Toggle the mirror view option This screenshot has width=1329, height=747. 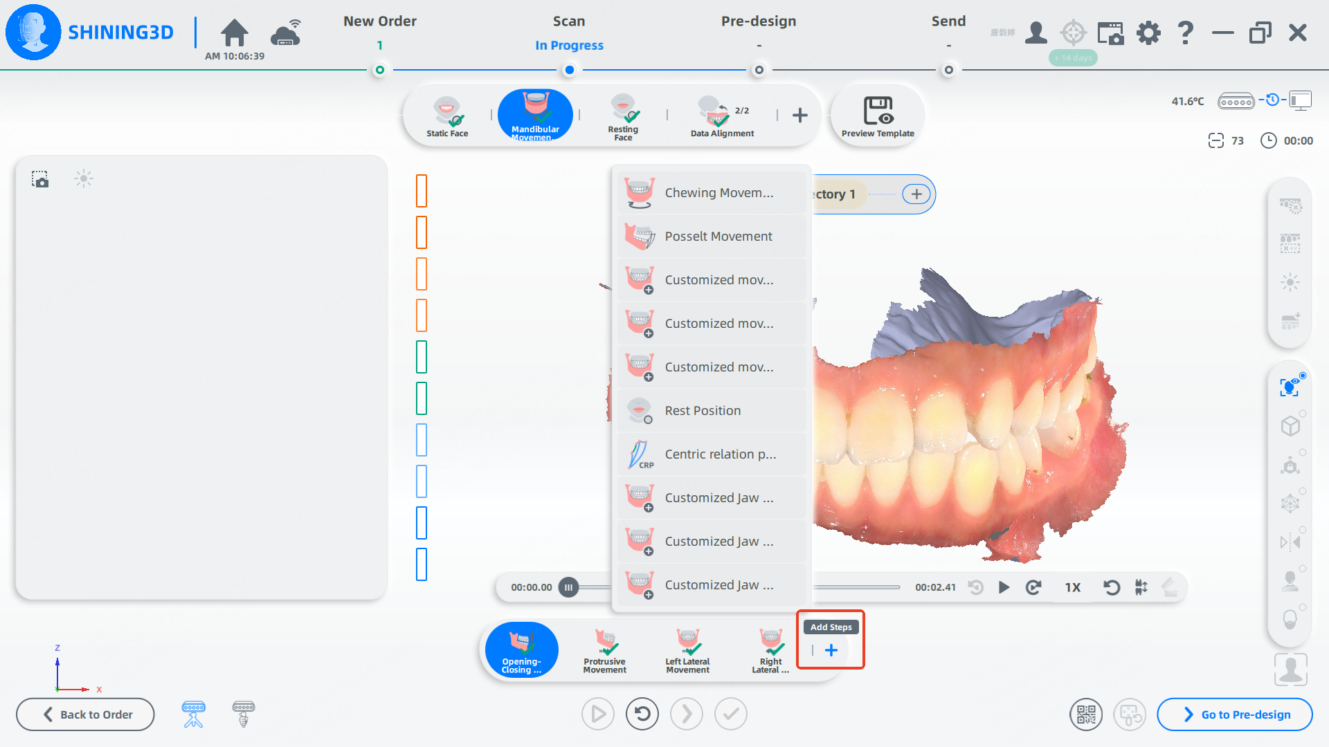pyautogui.click(x=1290, y=542)
